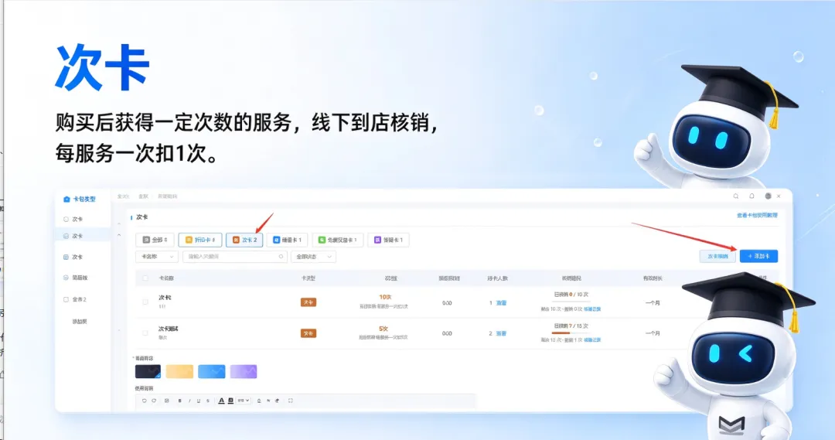Open the write-off records link in 0/10 row

click(592, 309)
